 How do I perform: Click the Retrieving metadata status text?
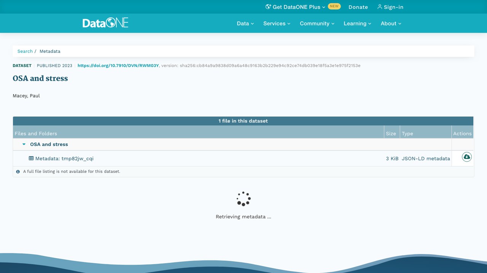tap(243, 217)
